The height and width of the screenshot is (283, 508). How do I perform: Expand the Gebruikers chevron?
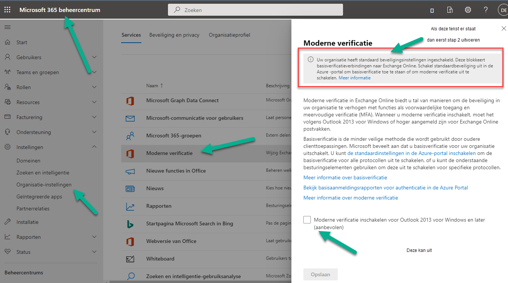pyautogui.click(x=94, y=57)
